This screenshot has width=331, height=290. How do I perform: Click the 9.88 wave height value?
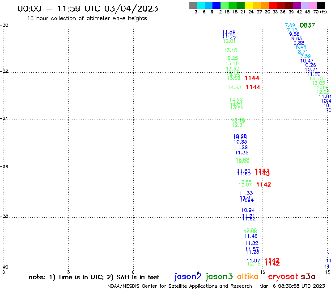299,43
